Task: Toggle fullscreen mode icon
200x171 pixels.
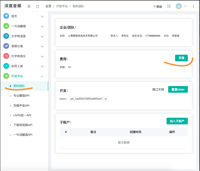Action: [169, 6]
